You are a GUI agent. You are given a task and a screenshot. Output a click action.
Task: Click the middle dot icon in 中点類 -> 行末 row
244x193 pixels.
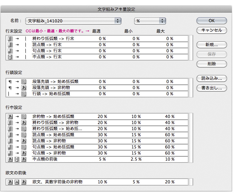(x=9, y=57)
